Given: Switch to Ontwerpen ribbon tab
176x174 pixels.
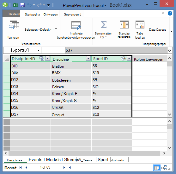Looking at the screenshot, I should [51, 15].
